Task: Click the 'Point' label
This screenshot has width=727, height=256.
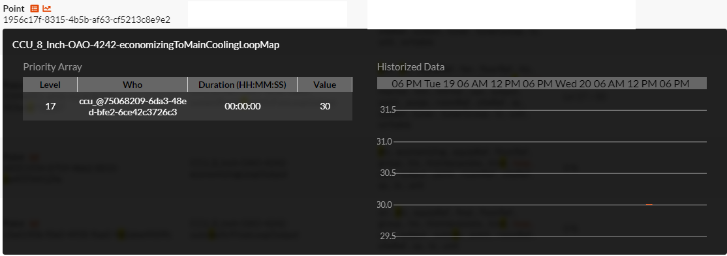Action: (x=14, y=8)
